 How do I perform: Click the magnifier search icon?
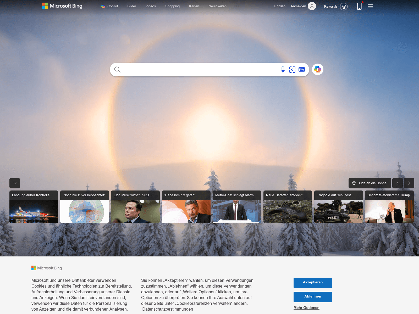[x=117, y=70]
